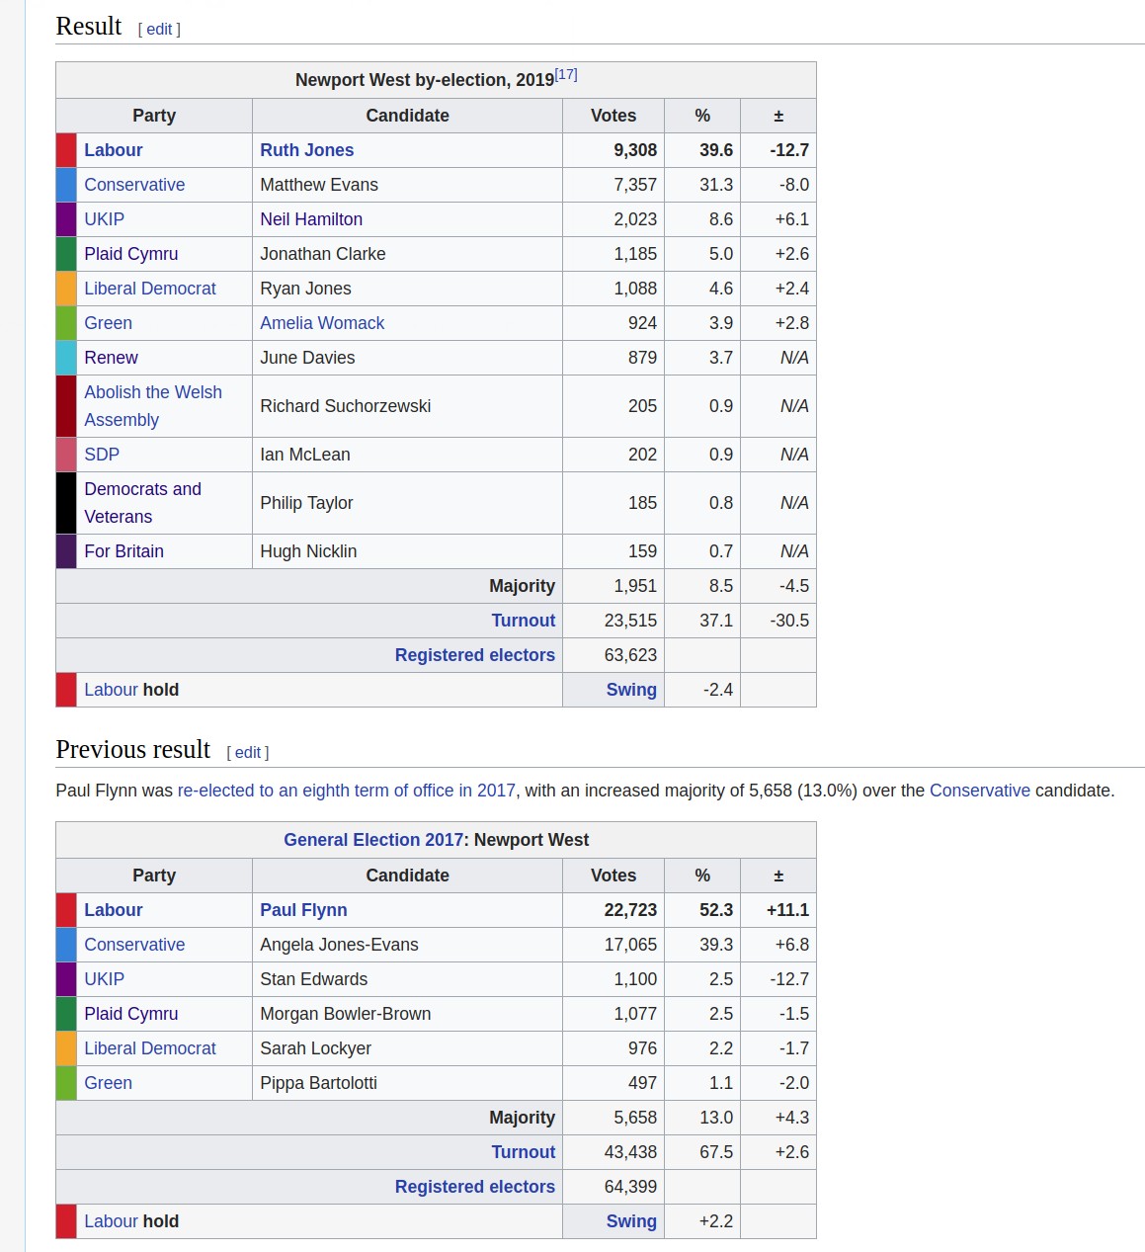Open Plaid Cymru link in 2017 election table
The width and height of the screenshot is (1145, 1252).
click(x=131, y=1014)
